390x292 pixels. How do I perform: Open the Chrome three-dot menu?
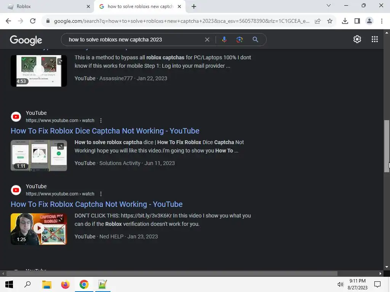[x=382, y=21]
